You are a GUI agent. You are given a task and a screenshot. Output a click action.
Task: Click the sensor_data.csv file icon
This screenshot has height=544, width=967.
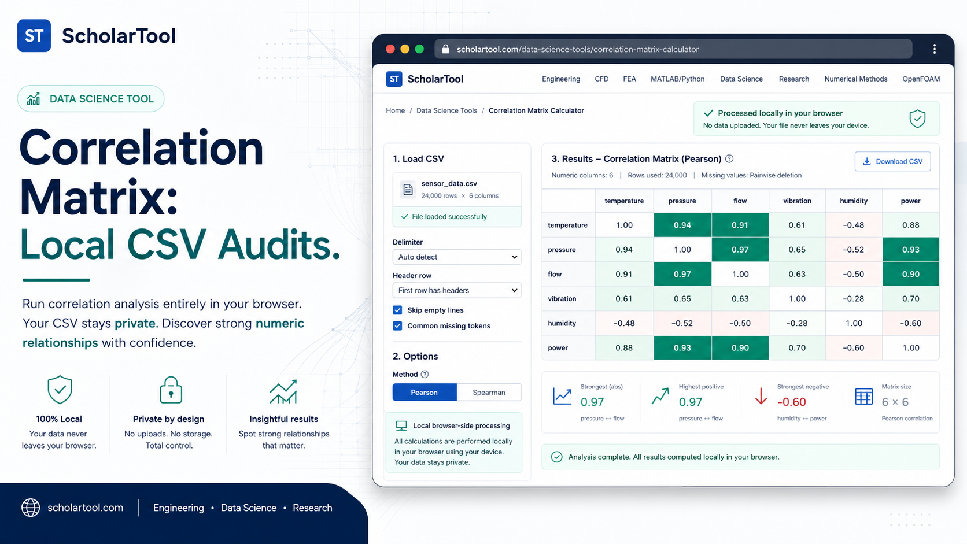pos(408,189)
